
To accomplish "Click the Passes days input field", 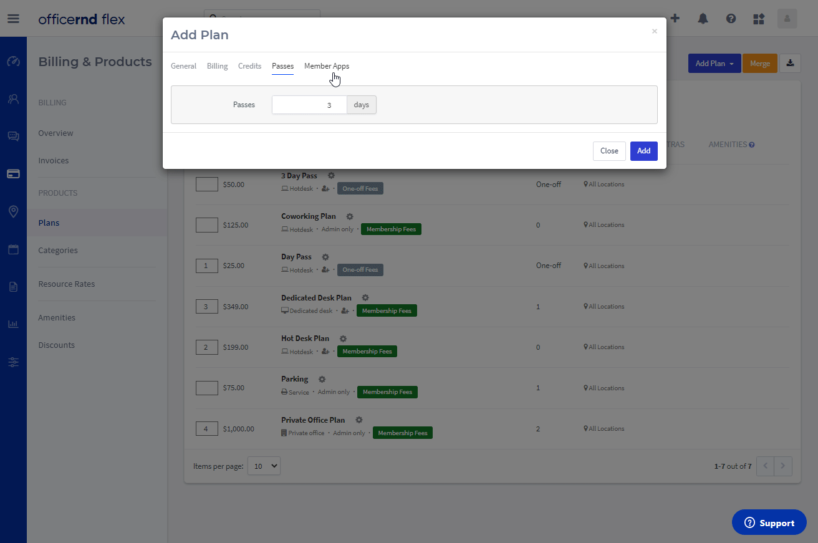I will pos(309,105).
